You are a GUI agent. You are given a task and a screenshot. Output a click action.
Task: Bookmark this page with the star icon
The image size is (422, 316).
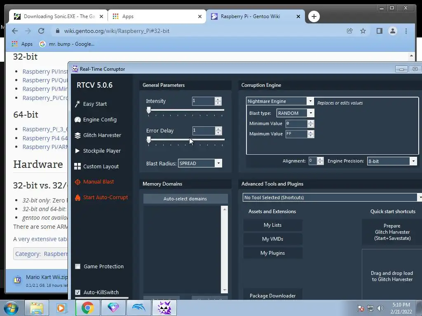click(363, 31)
